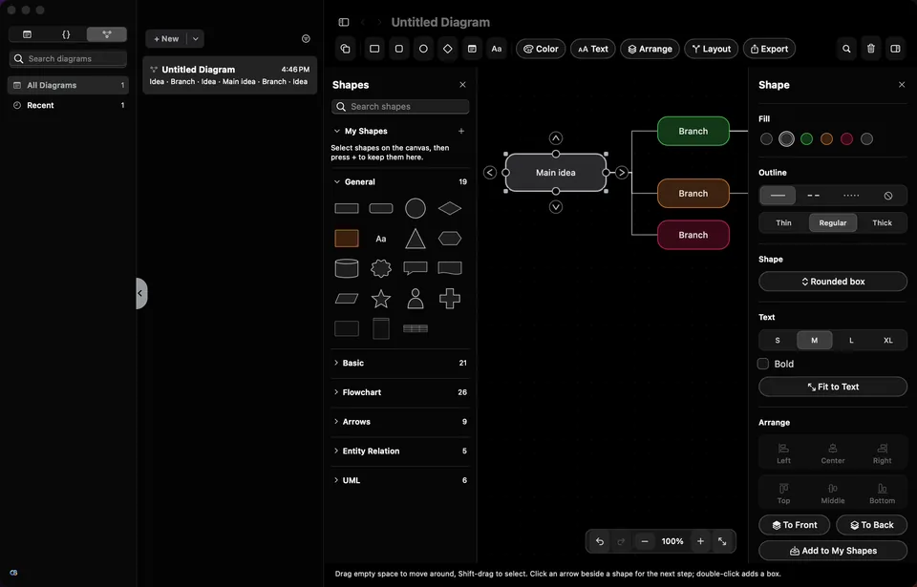This screenshot has height=587, width=917.
Task: Open the Layout menu
Action: coord(711,49)
